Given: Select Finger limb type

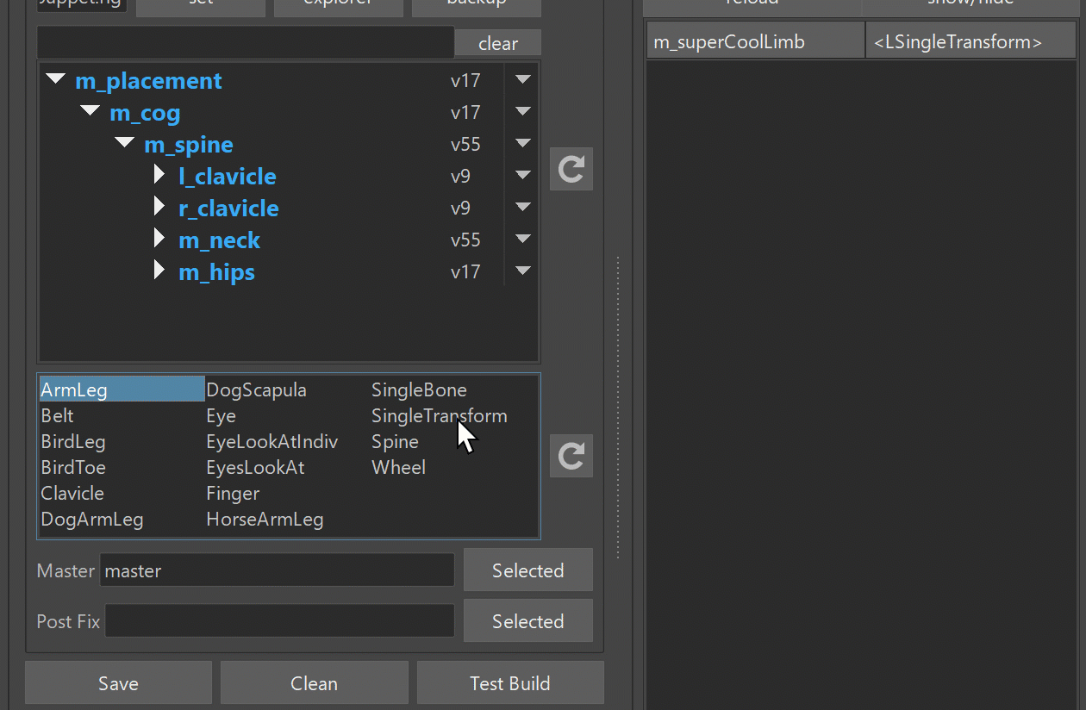Looking at the screenshot, I should click(x=233, y=493).
